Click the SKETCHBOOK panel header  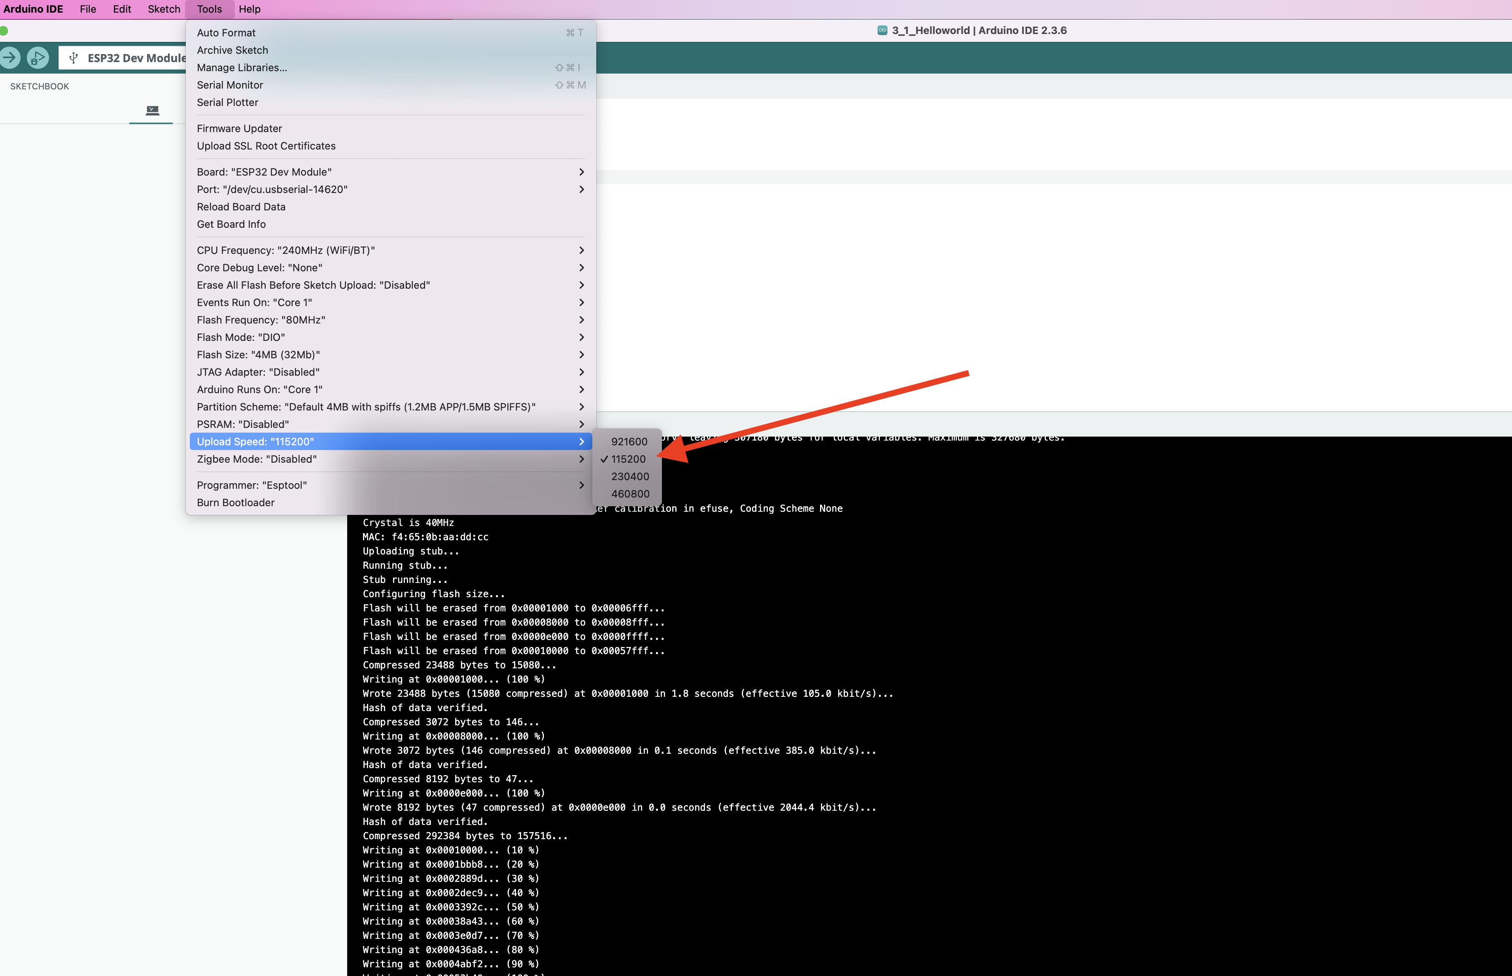pos(39,86)
